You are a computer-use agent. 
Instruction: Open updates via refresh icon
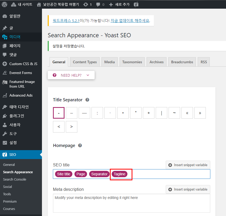[x=86, y=4]
